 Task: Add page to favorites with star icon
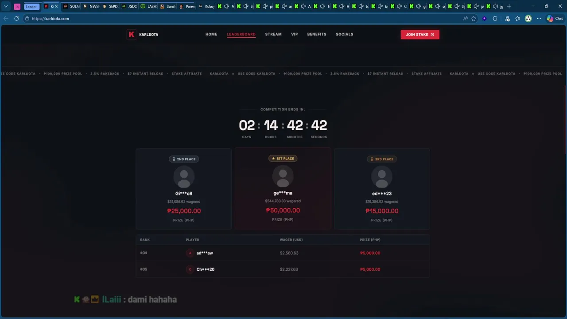(x=474, y=19)
